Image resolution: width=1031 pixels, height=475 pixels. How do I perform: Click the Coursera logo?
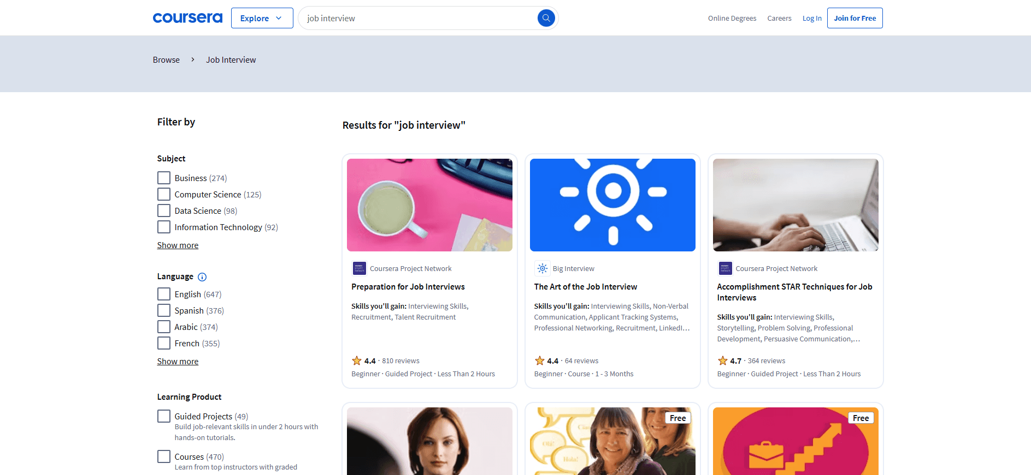point(187,18)
